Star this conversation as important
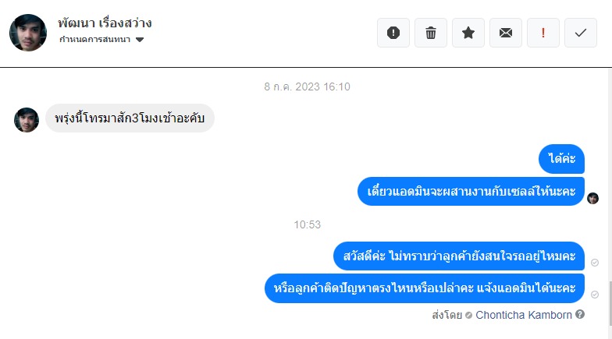The height and width of the screenshot is (339, 612). click(x=468, y=33)
